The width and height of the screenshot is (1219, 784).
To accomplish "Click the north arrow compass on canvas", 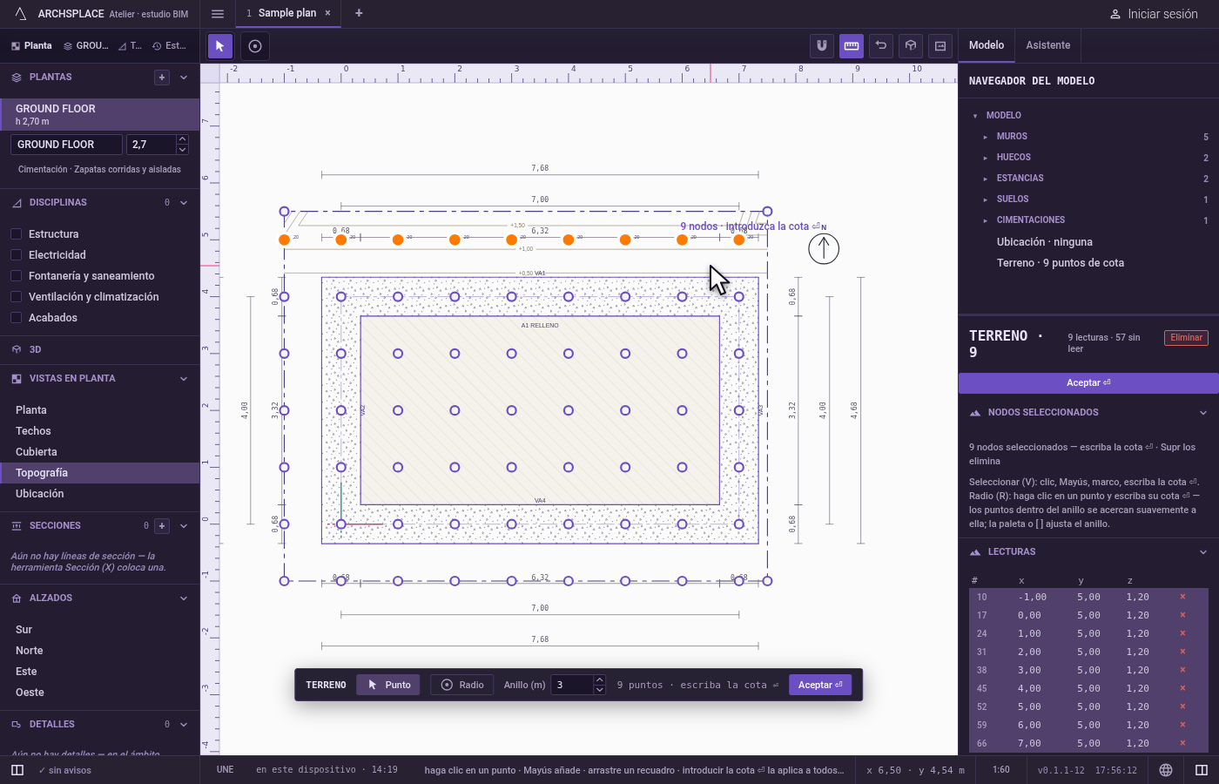I will (x=824, y=249).
